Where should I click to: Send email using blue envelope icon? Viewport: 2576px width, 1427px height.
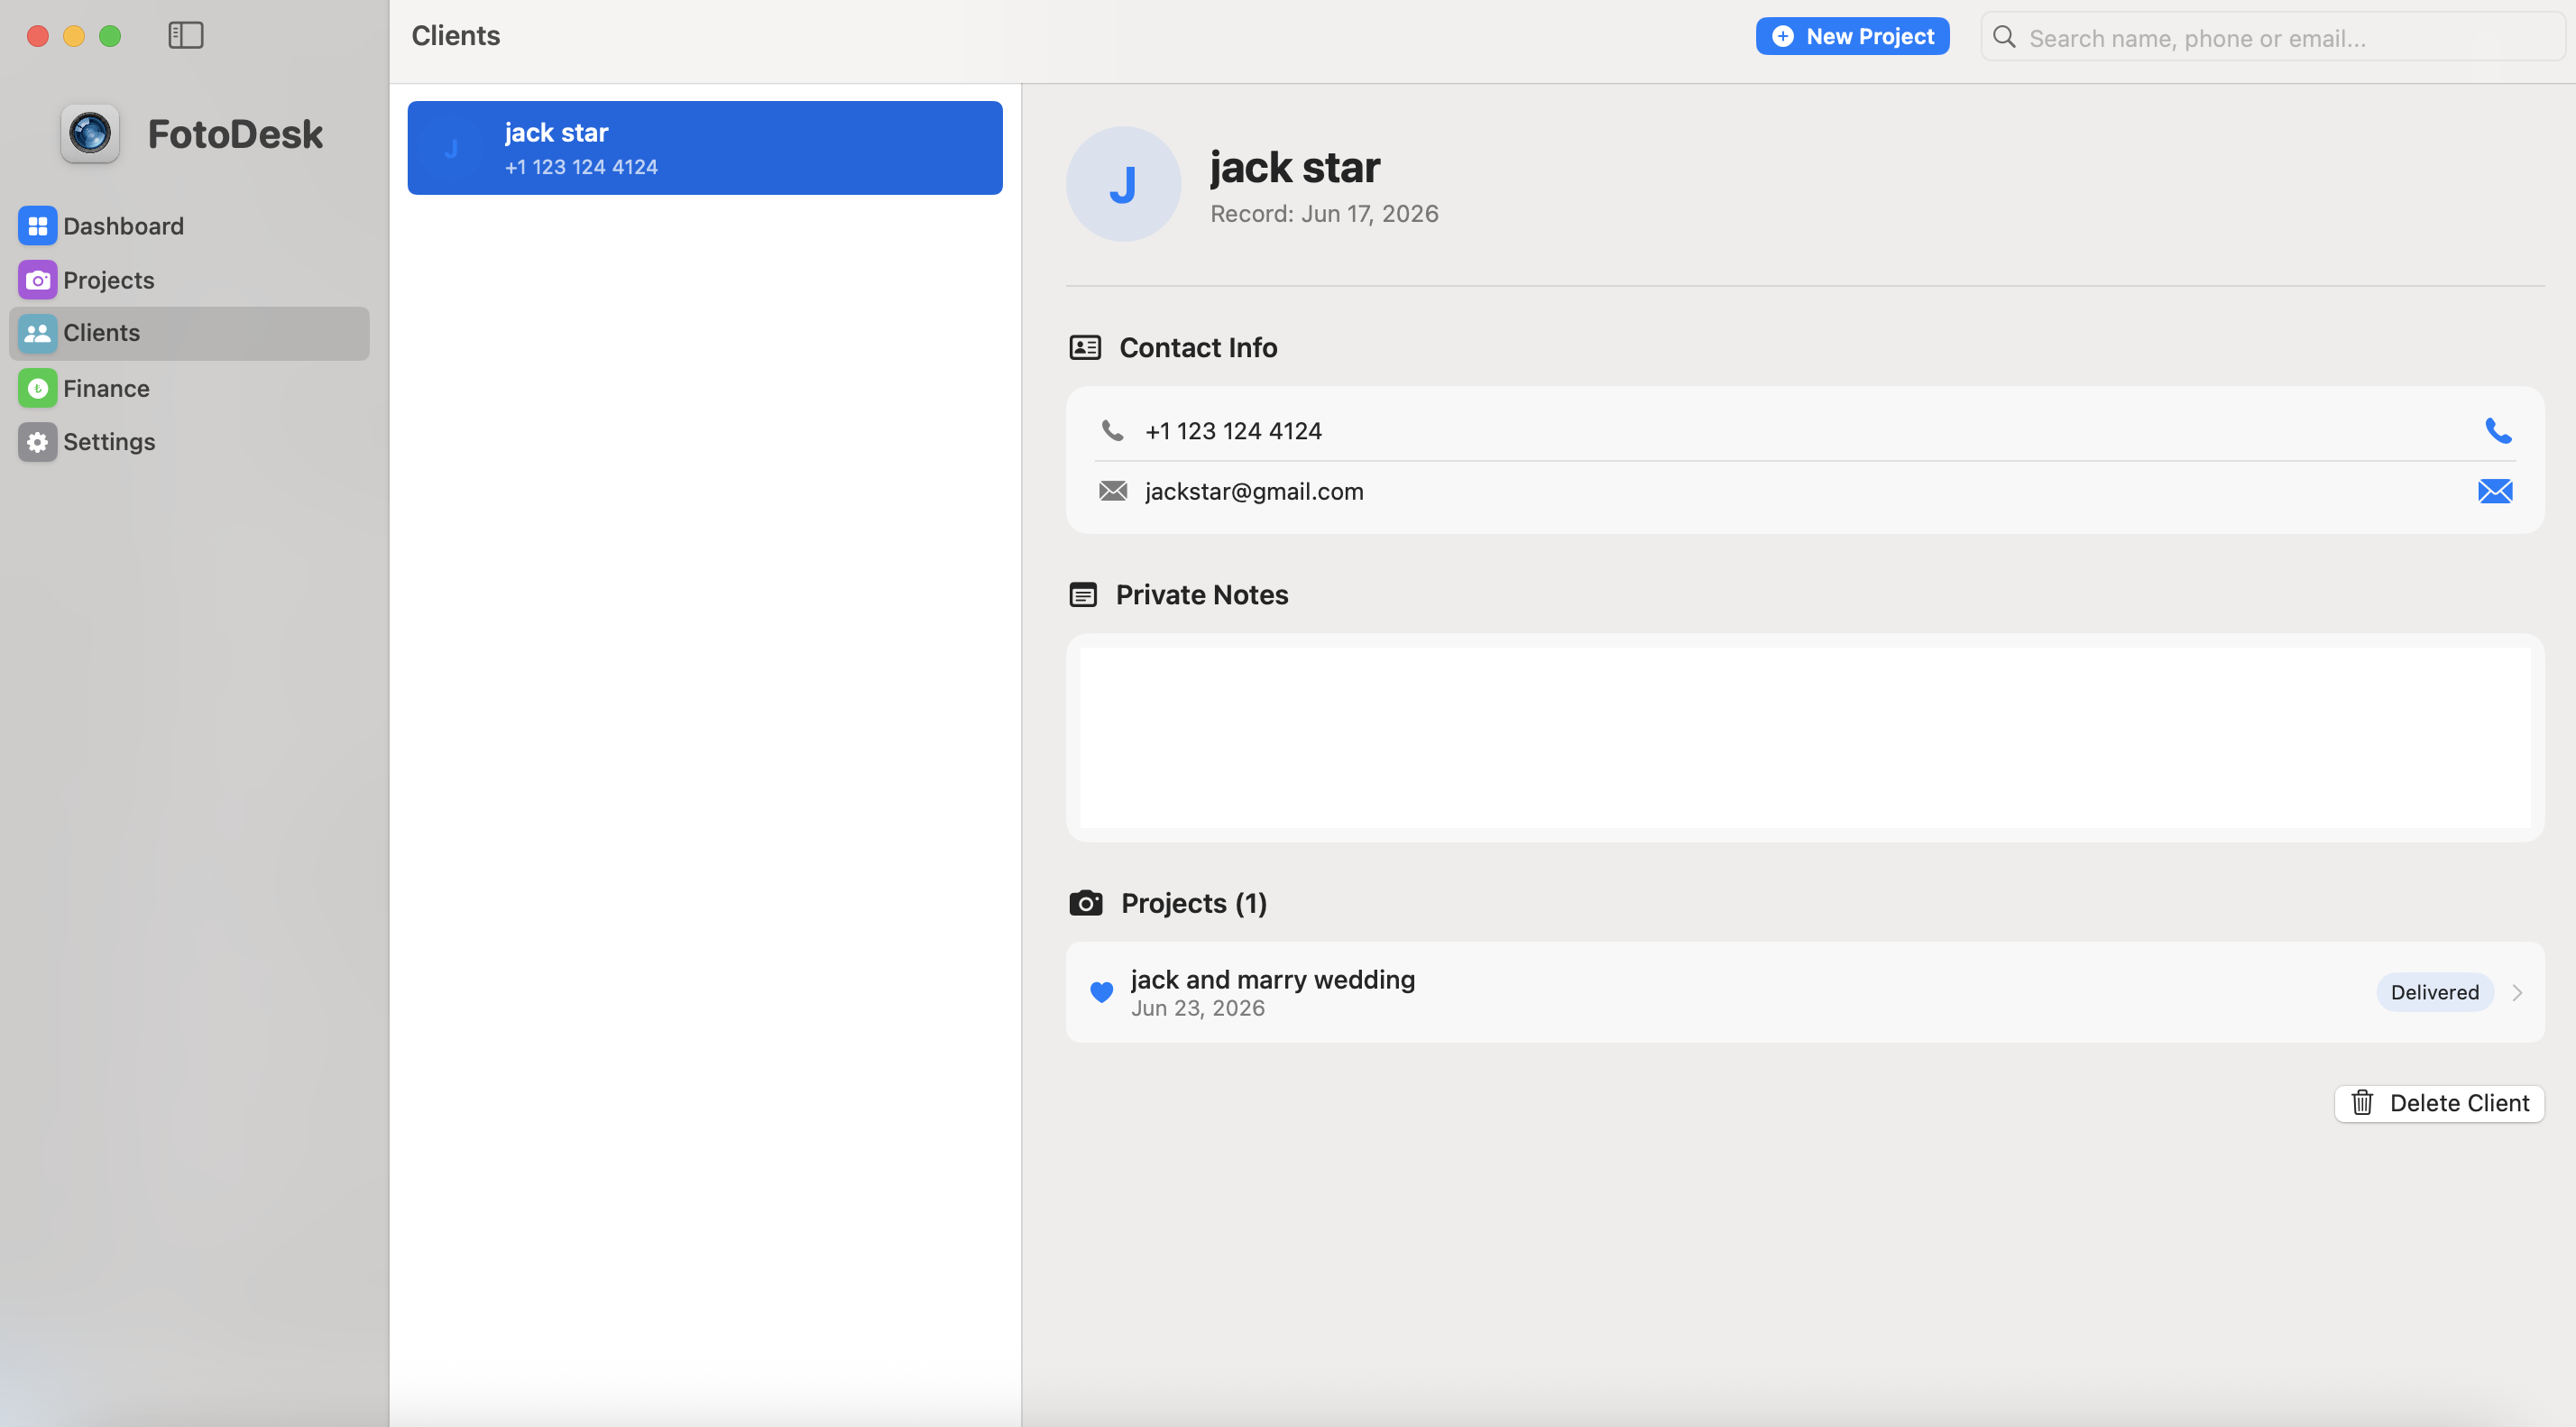coord(2495,491)
